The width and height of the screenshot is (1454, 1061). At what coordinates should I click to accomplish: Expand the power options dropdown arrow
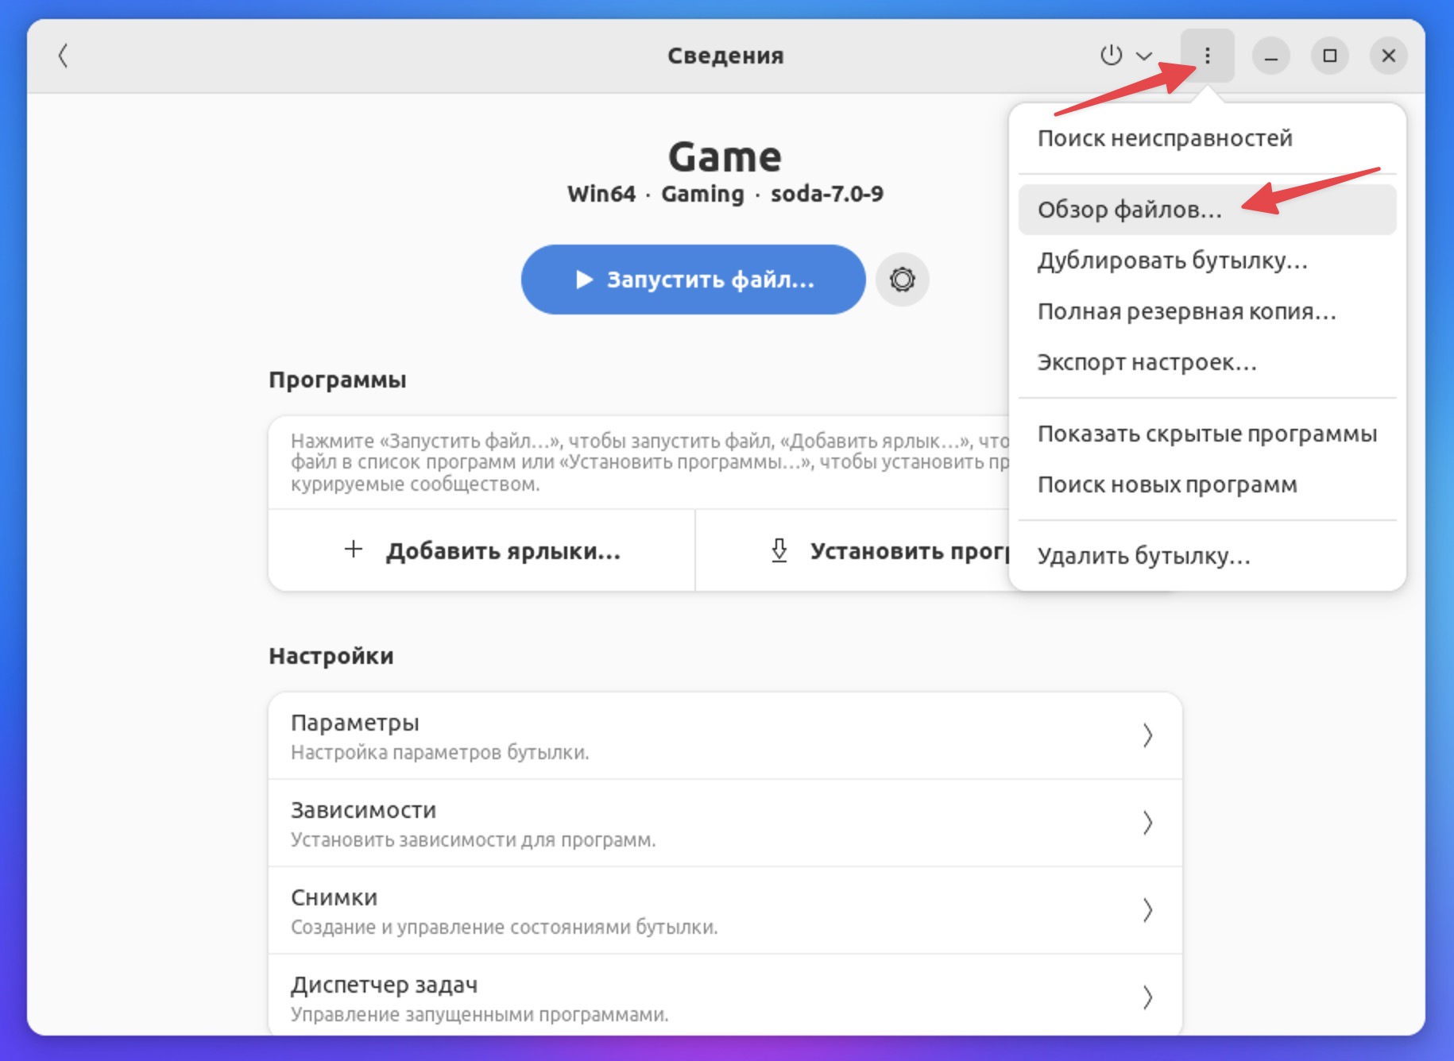(x=1144, y=56)
